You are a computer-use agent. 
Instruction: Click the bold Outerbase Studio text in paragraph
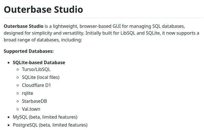coord(24,26)
